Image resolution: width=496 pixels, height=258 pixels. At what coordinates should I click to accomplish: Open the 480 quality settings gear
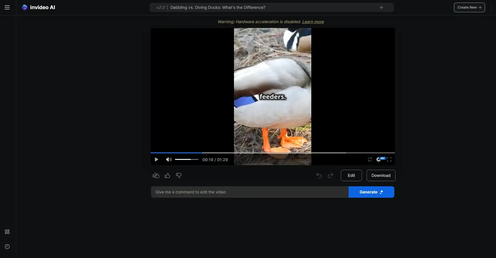(379, 159)
